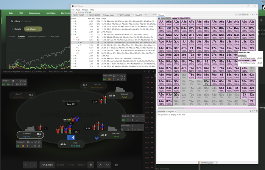Click the search icon in HRC toolbar
Image resolution: width=265 pixels, height=170 pixels.
pyautogui.click(x=81, y=13)
